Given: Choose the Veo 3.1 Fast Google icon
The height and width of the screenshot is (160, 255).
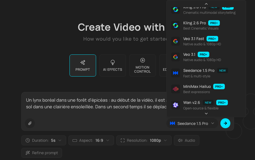Looking at the screenshot, I should (175, 41).
